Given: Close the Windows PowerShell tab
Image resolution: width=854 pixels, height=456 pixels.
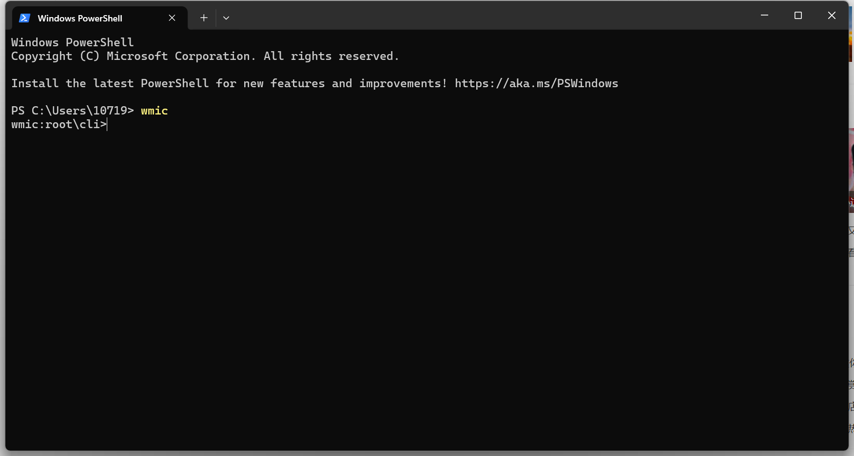Looking at the screenshot, I should [x=172, y=18].
